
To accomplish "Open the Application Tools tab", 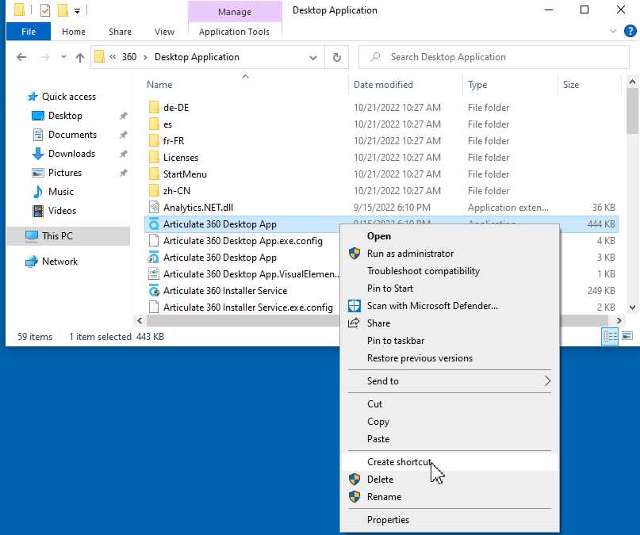I will [x=234, y=32].
